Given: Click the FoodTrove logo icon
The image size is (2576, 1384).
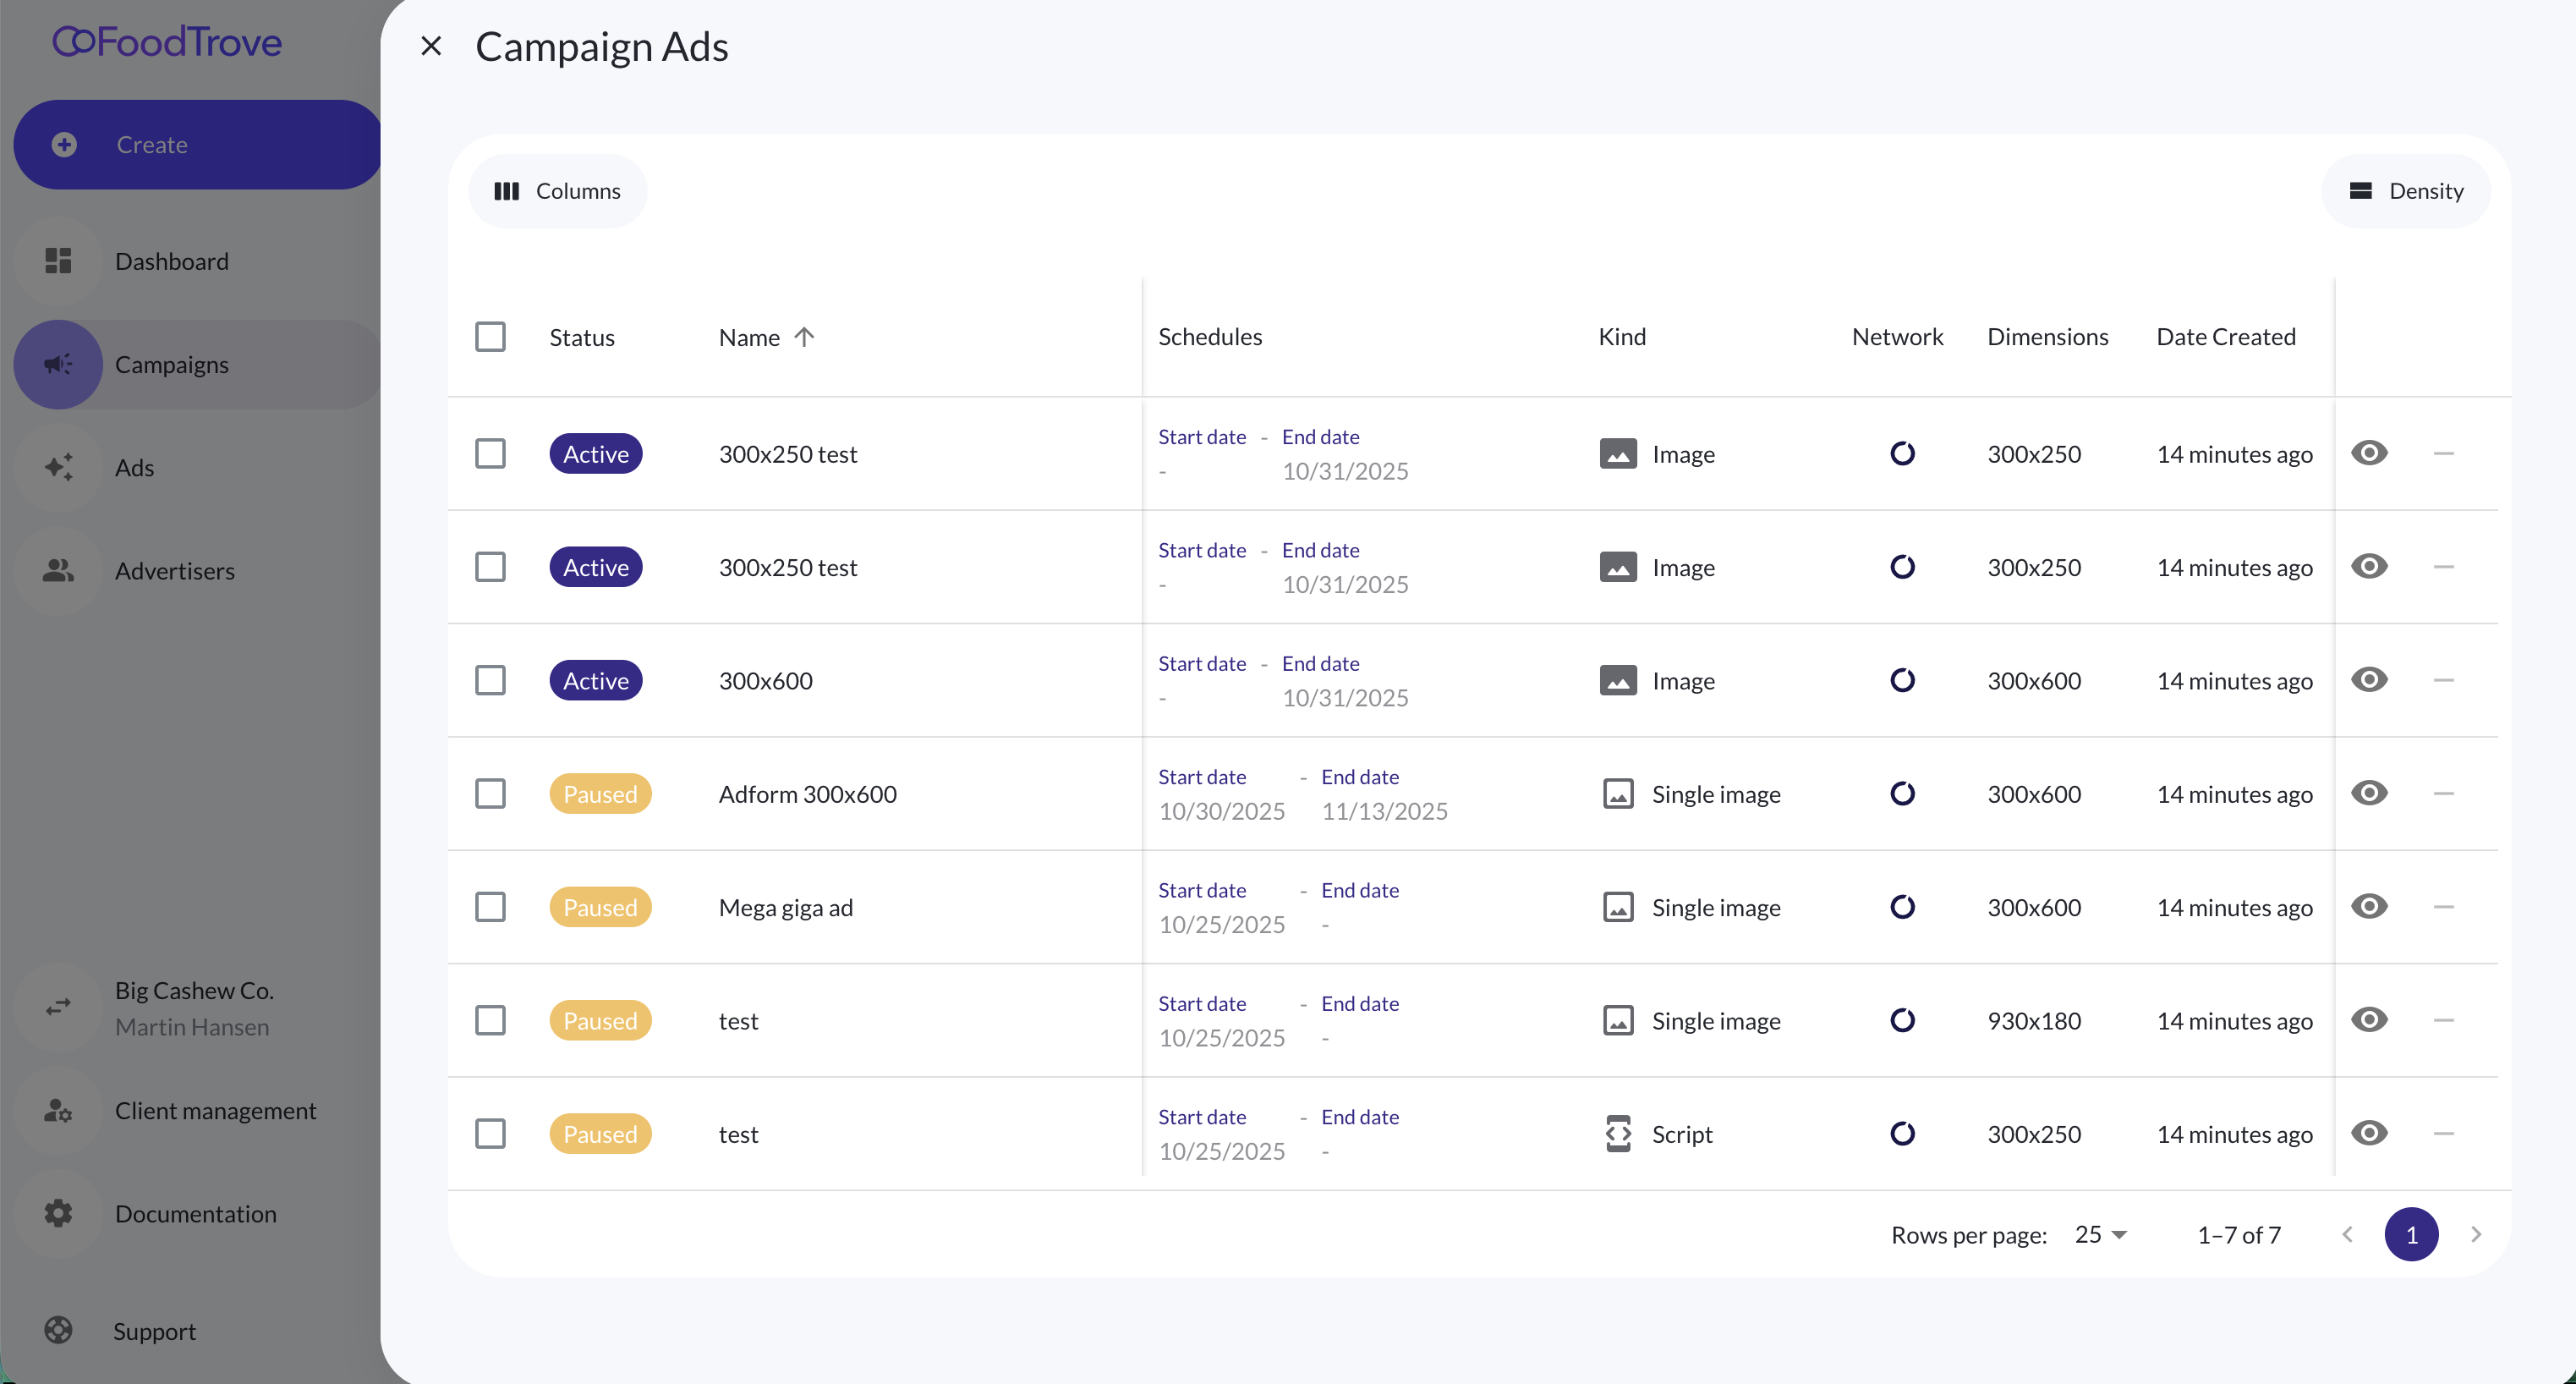Looking at the screenshot, I should click(73, 42).
